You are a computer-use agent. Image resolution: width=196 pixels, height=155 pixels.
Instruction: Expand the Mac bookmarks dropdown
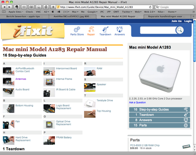[75, 12]
